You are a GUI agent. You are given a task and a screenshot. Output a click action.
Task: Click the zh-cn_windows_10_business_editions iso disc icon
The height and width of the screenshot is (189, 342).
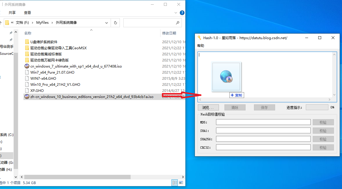point(27,97)
